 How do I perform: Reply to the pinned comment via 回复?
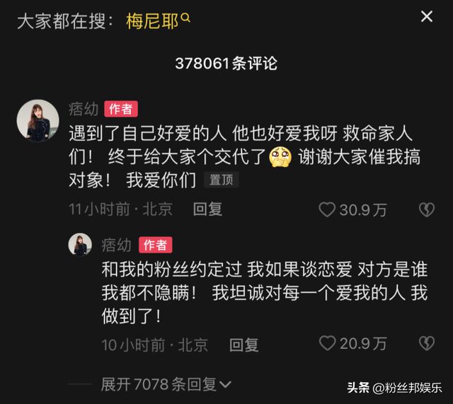(x=207, y=209)
